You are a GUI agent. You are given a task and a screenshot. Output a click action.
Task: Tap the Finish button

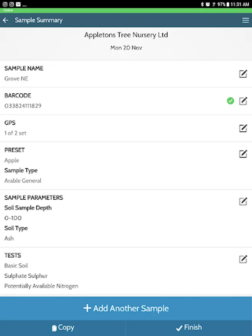[x=189, y=328]
